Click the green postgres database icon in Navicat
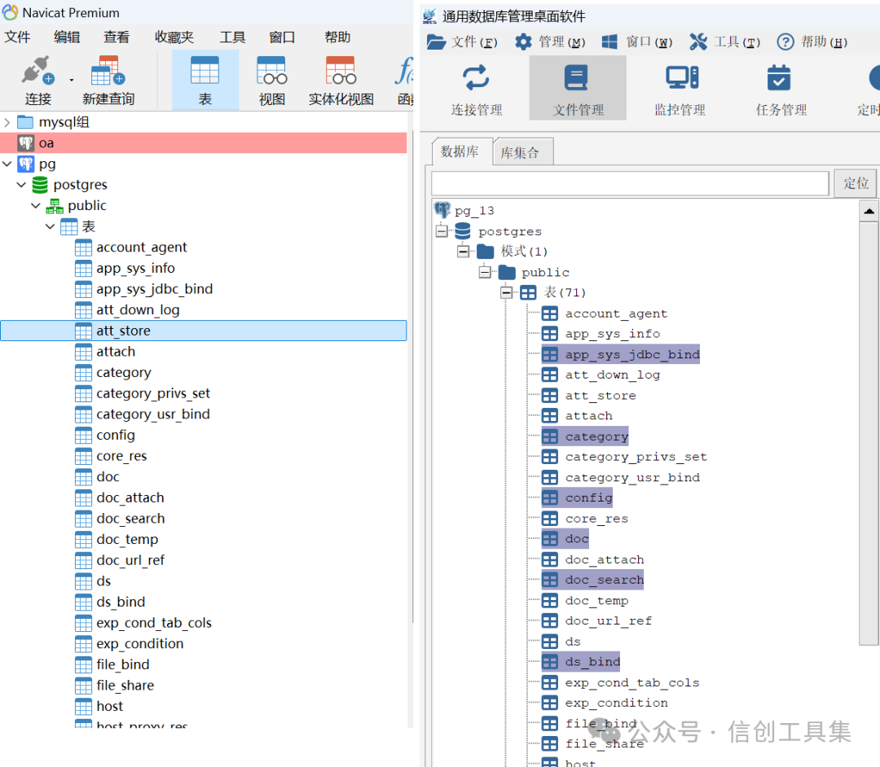Image resolution: width=880 pixels, height=767 pixels. [40, 185]
